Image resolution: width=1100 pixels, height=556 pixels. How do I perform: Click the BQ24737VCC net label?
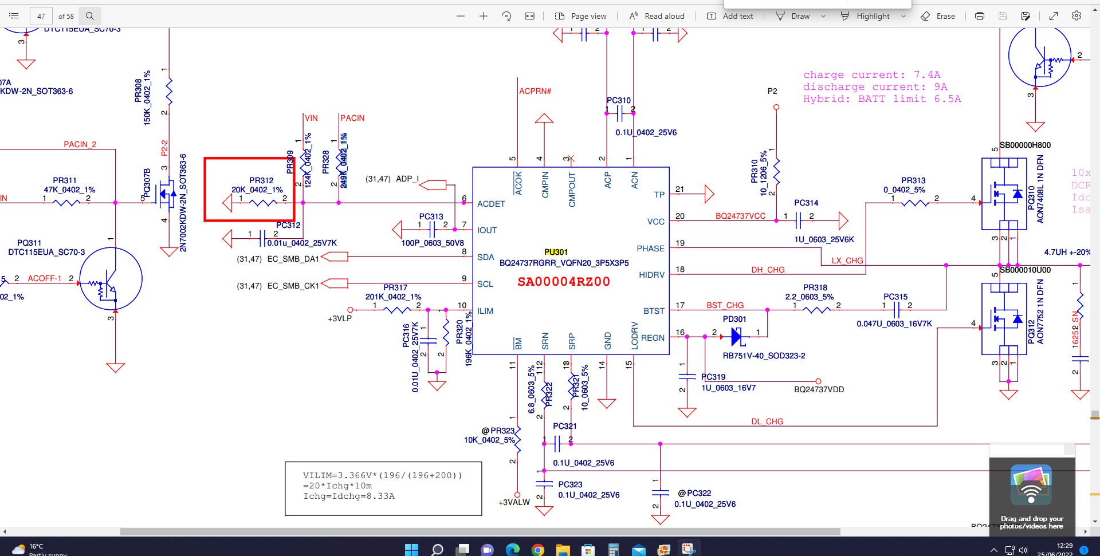tap(740, 216)
